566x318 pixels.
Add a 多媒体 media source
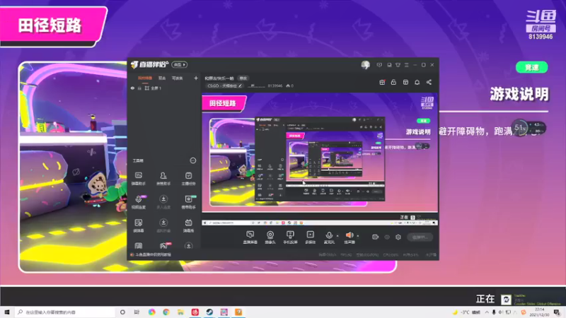(x=311, y=237)
